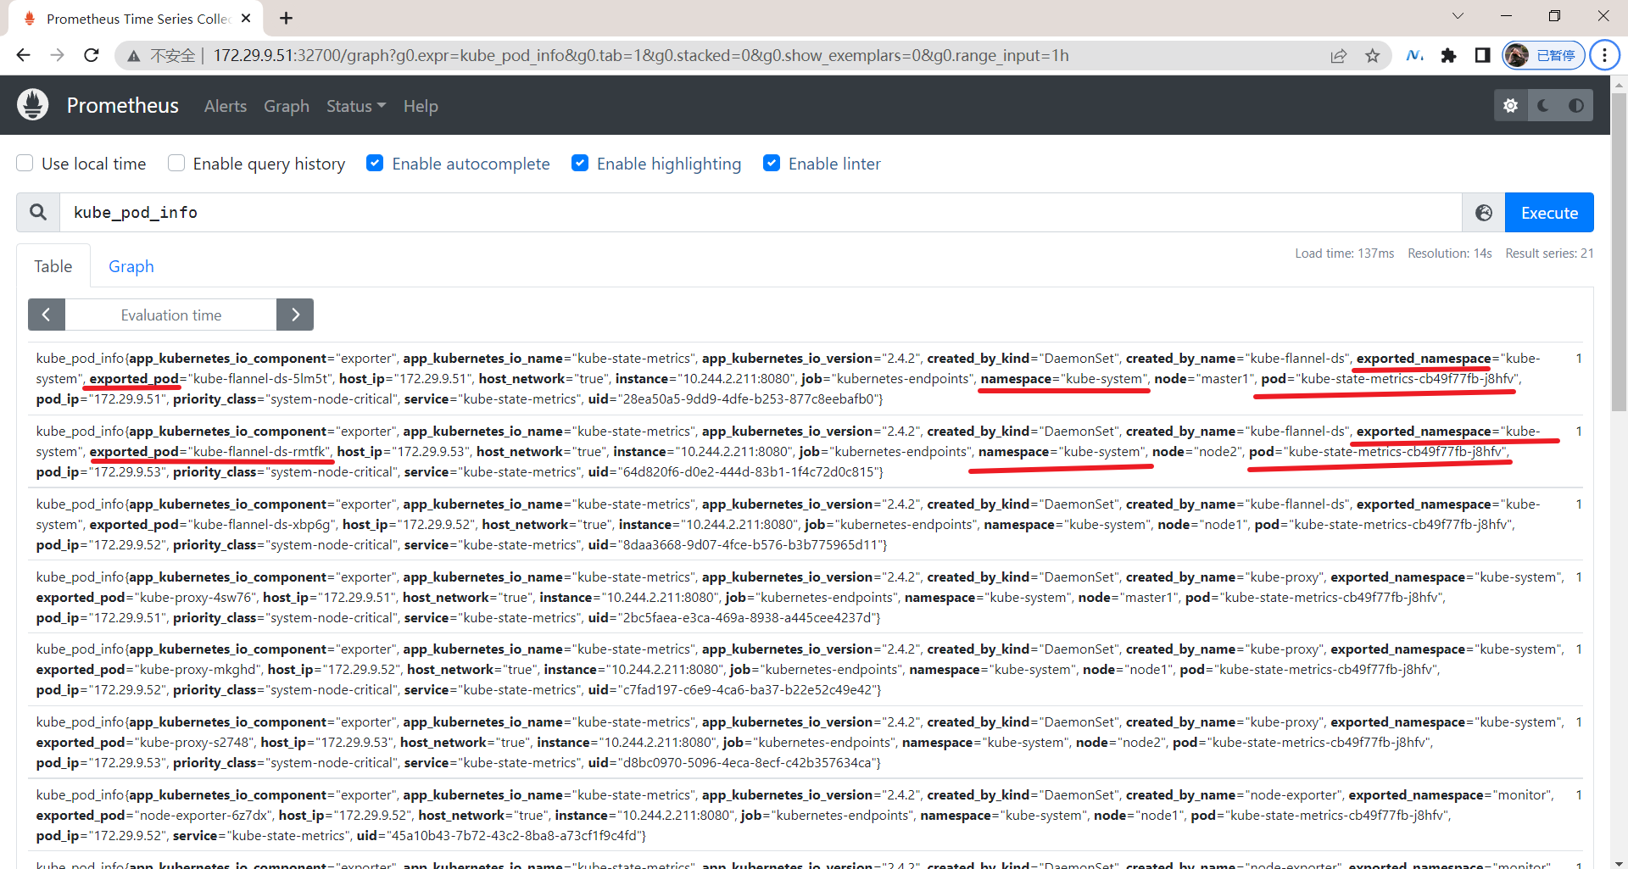The width and height of the screenshot is (1628, 869).
Task: Switch to the Graph tab below query
Action: [131, 266]
